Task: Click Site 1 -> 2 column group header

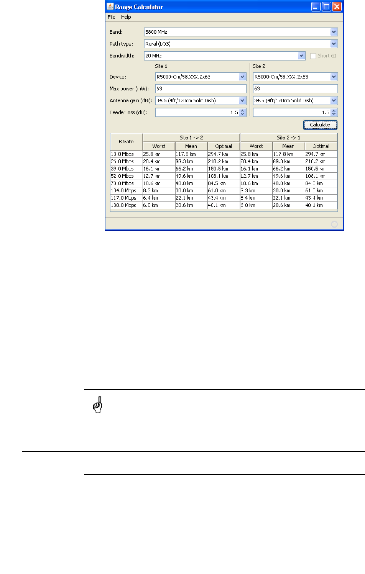Action: click(x=191, y=138)
